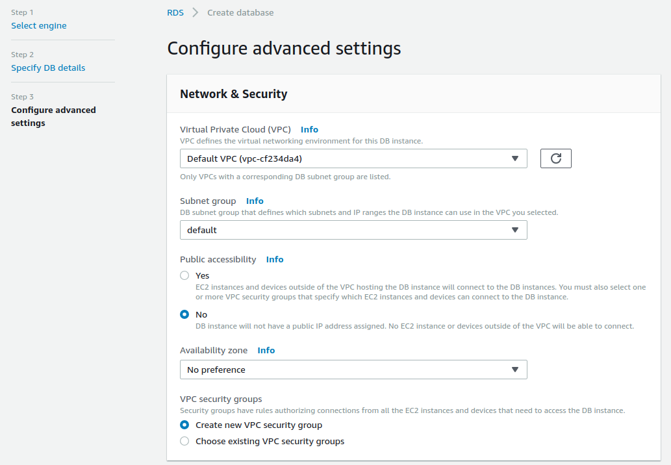Screen dimensions: 671x465
Task: Click the Default VPC selection field
Action: (x=353, y=158)
